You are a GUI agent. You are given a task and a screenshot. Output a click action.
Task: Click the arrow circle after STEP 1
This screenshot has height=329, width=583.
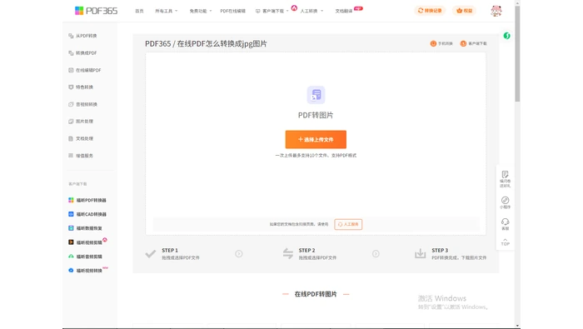(239, 254)
